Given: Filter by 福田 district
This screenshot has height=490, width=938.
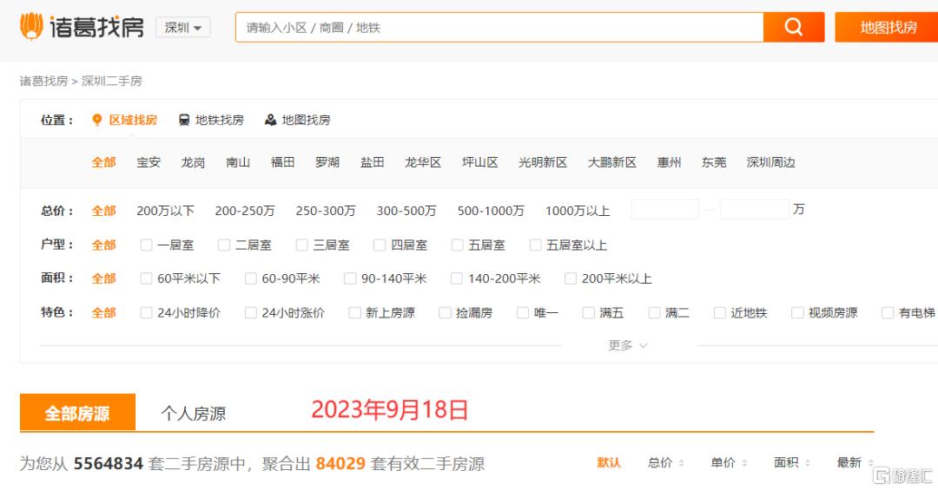Looking at the screenshot, I should (x=283, y=162).
